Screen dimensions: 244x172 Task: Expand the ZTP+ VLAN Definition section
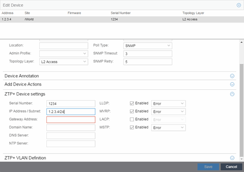tap(232, 158)
